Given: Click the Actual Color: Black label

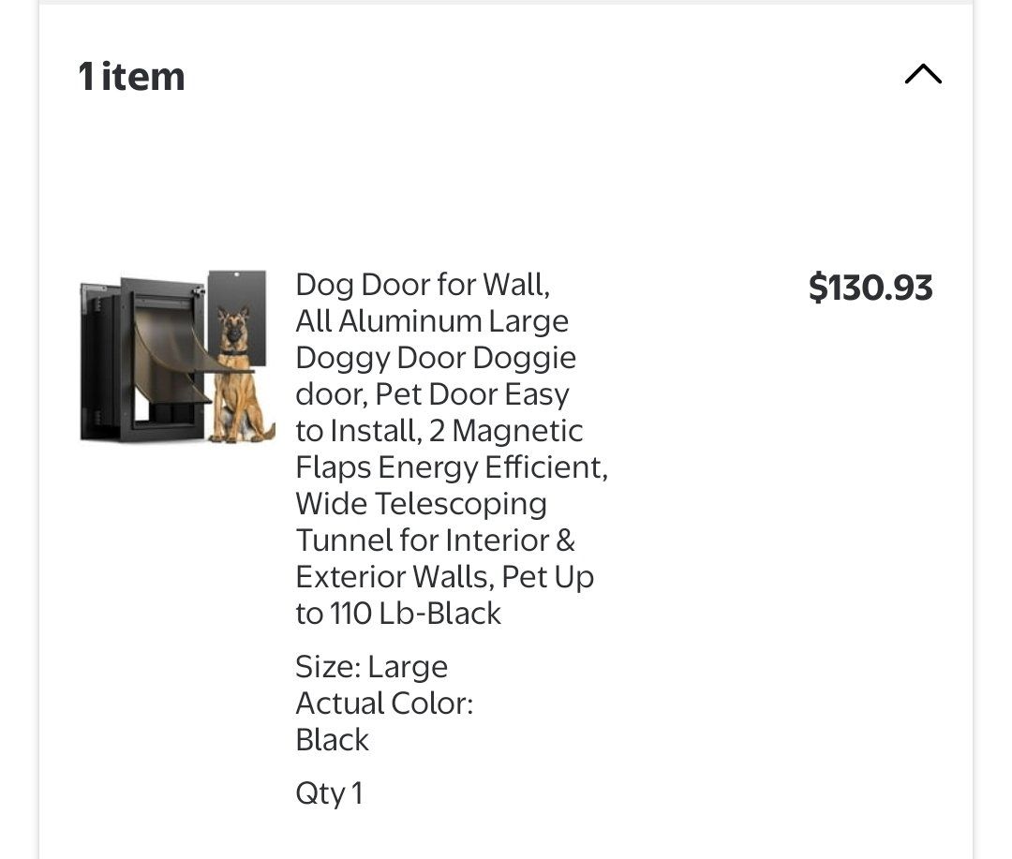Looking at the screenshot, I should tap(384, 720).
